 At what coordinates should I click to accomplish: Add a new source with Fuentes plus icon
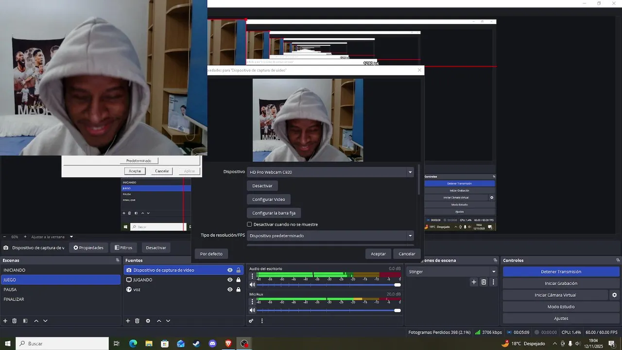click(x=128, y=321)
